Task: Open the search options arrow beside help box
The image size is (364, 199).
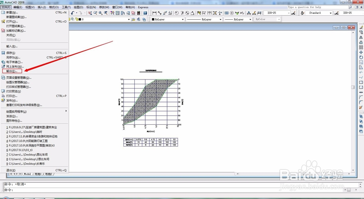Action: tap(354, 7)
